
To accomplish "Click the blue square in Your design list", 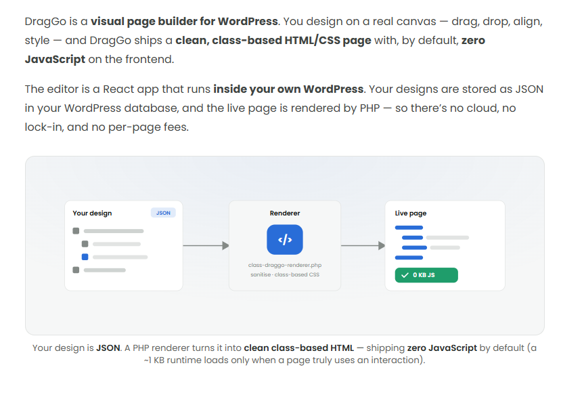I will click(x=85, y=257).
